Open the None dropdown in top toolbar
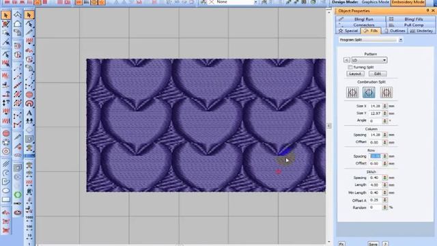Viewport: 437px width, 246px height. 255,2
